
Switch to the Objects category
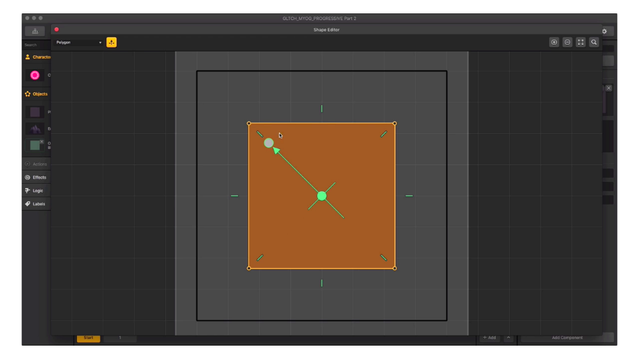39,94
